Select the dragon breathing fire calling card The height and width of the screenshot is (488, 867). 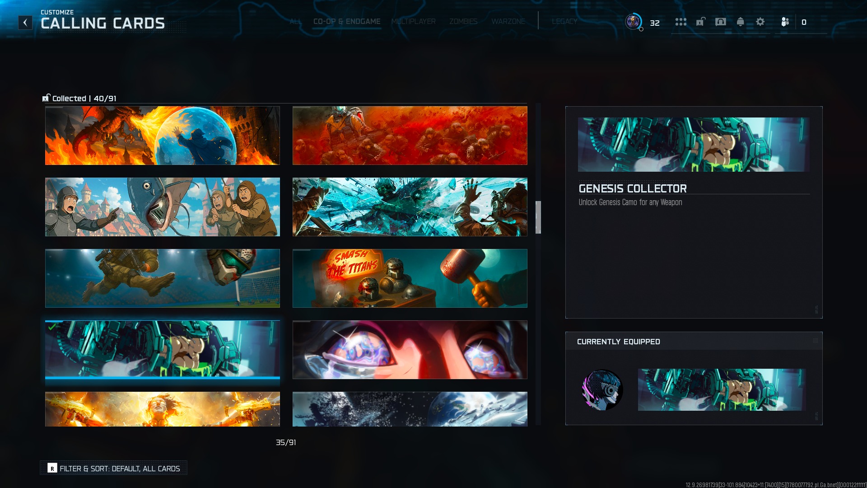click(163, 136)
